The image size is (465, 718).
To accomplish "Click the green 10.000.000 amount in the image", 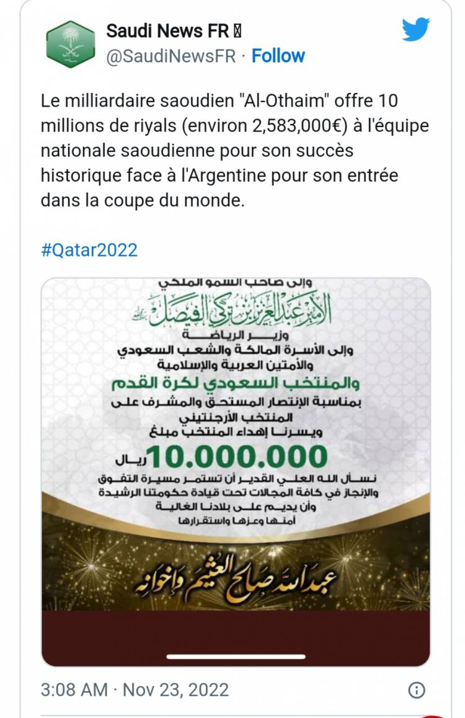I will 237,457.
